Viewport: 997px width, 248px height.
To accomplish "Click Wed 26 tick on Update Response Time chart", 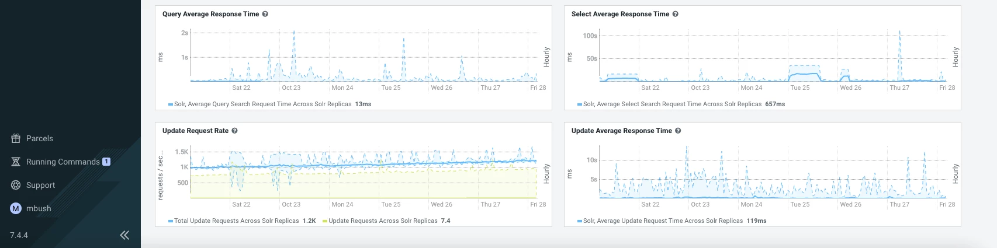I will tap(850, 204).
